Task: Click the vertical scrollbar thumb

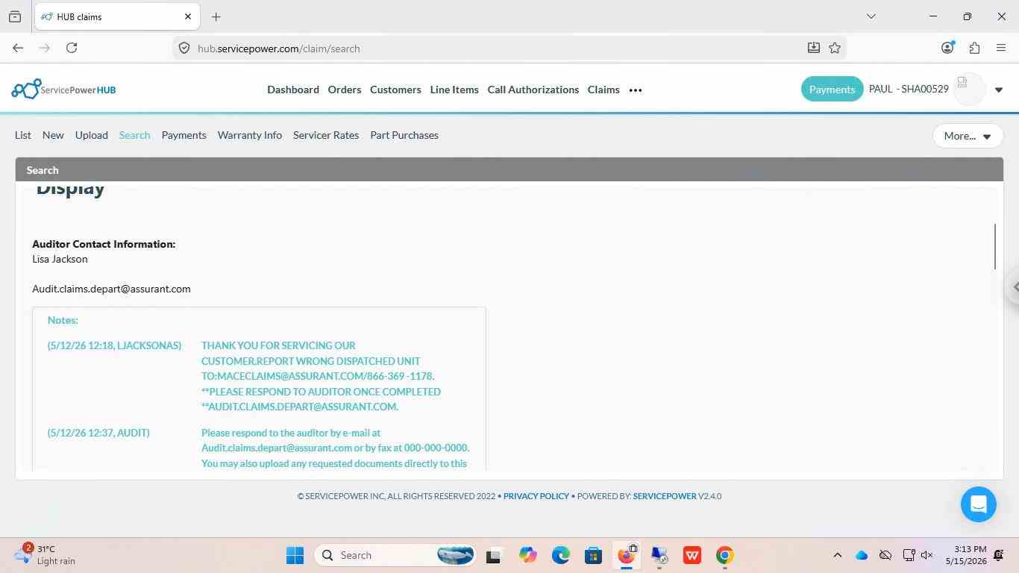Action: click(x=995, y=246)
